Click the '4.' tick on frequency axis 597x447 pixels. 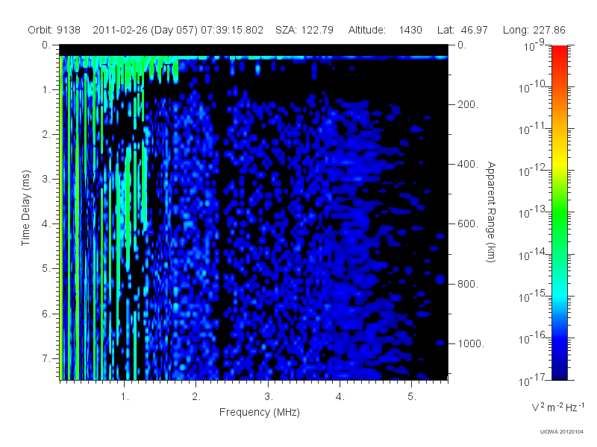[340, 397]
